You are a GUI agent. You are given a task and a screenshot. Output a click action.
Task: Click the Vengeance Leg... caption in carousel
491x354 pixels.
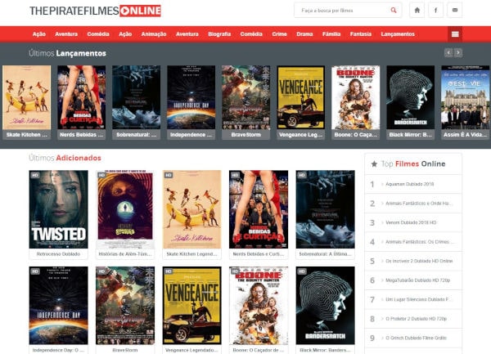coord(300,135)
